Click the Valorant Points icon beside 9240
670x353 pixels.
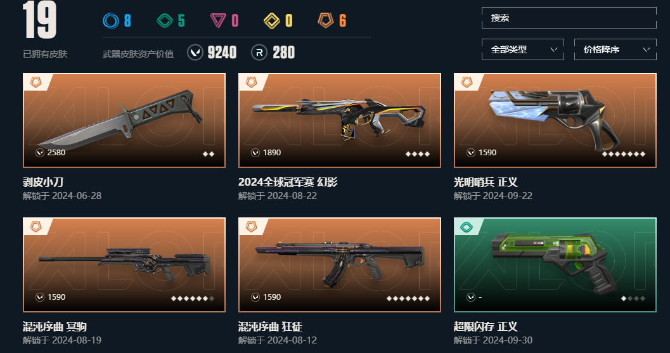[x=195, y=53]
